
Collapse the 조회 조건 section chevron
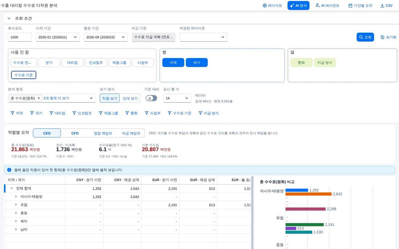coord(9,18)
